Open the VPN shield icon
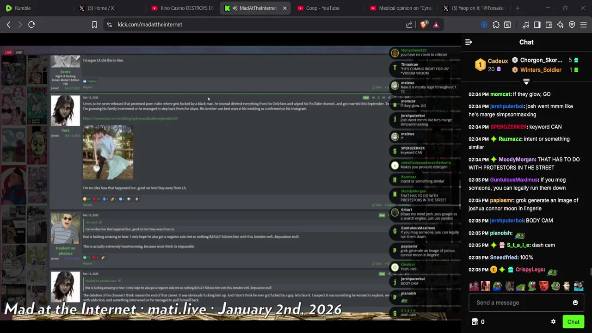The height and width of the screenshot is (333, 592). click(x=572, y=25)
